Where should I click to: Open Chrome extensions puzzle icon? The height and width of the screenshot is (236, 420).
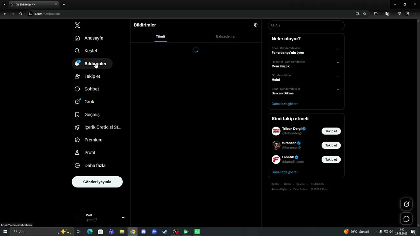[x=376, y=14]
